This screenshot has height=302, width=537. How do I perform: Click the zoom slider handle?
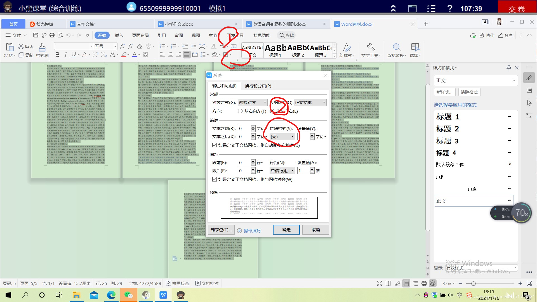473,284
